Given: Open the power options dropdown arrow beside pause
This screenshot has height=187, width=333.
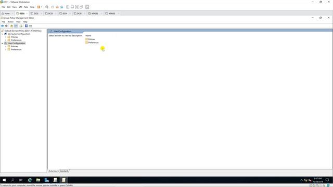Looking at the screenshot, I should [42, 7].
